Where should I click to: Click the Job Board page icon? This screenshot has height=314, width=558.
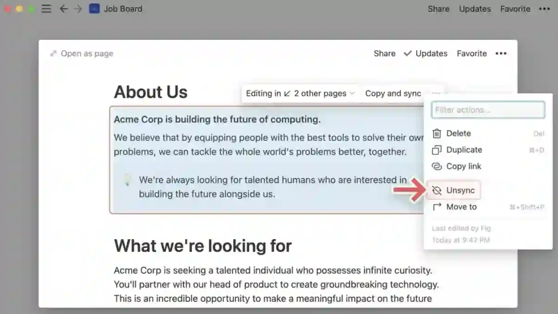coord(94,9)
